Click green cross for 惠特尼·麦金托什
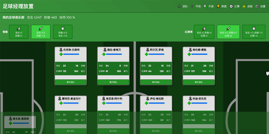Screen dimensions: 269x134 (x=61, y=103)
